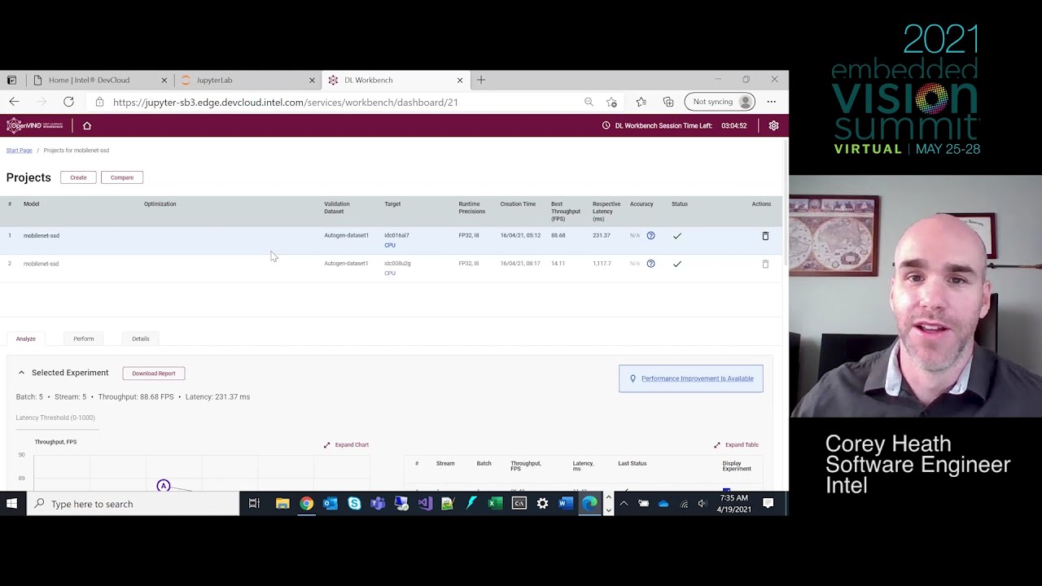Expand the experiments table
This screenshot has width=1042, height=586.
[x=736, y=445]
